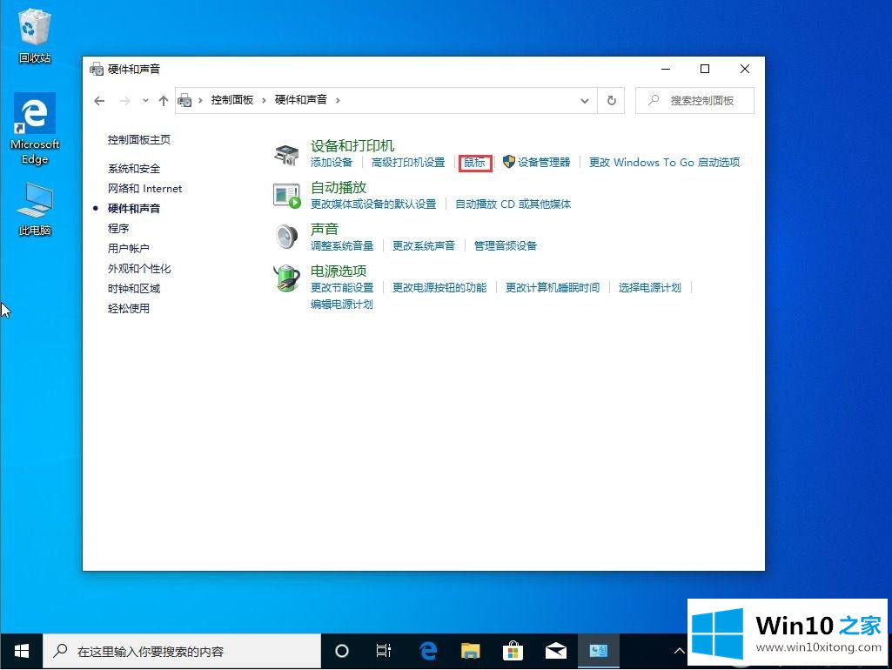
Task: Open 更改媒体或设备的默认设置
Action: 373,204
